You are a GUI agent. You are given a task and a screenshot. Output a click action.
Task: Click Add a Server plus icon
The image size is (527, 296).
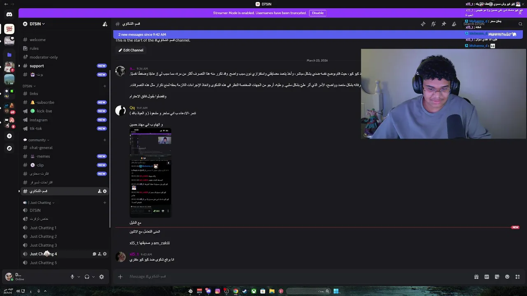(9, 136)
